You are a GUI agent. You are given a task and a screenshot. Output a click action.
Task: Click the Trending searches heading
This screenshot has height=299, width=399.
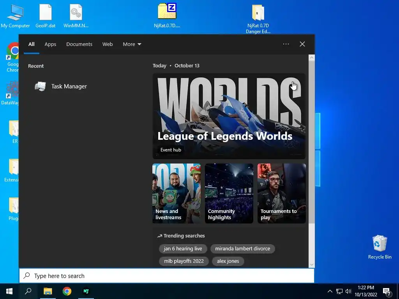pyautogui.click(x=181, y=236)
